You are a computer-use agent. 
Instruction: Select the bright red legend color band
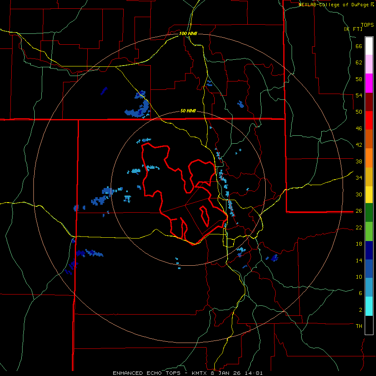point(369,120)
